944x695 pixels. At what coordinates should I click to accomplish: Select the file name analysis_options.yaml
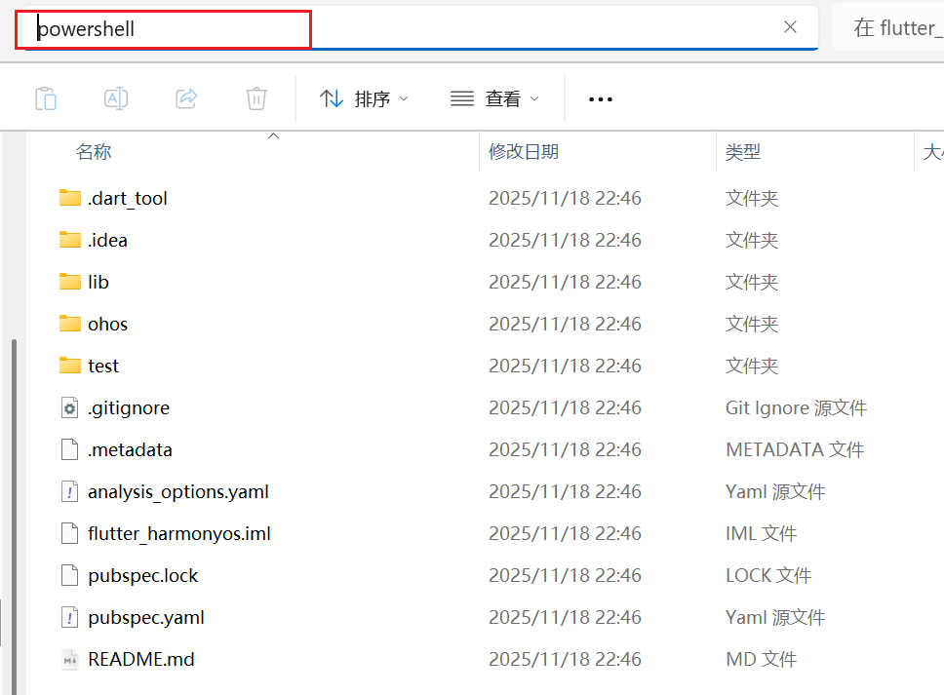point(178,492)
